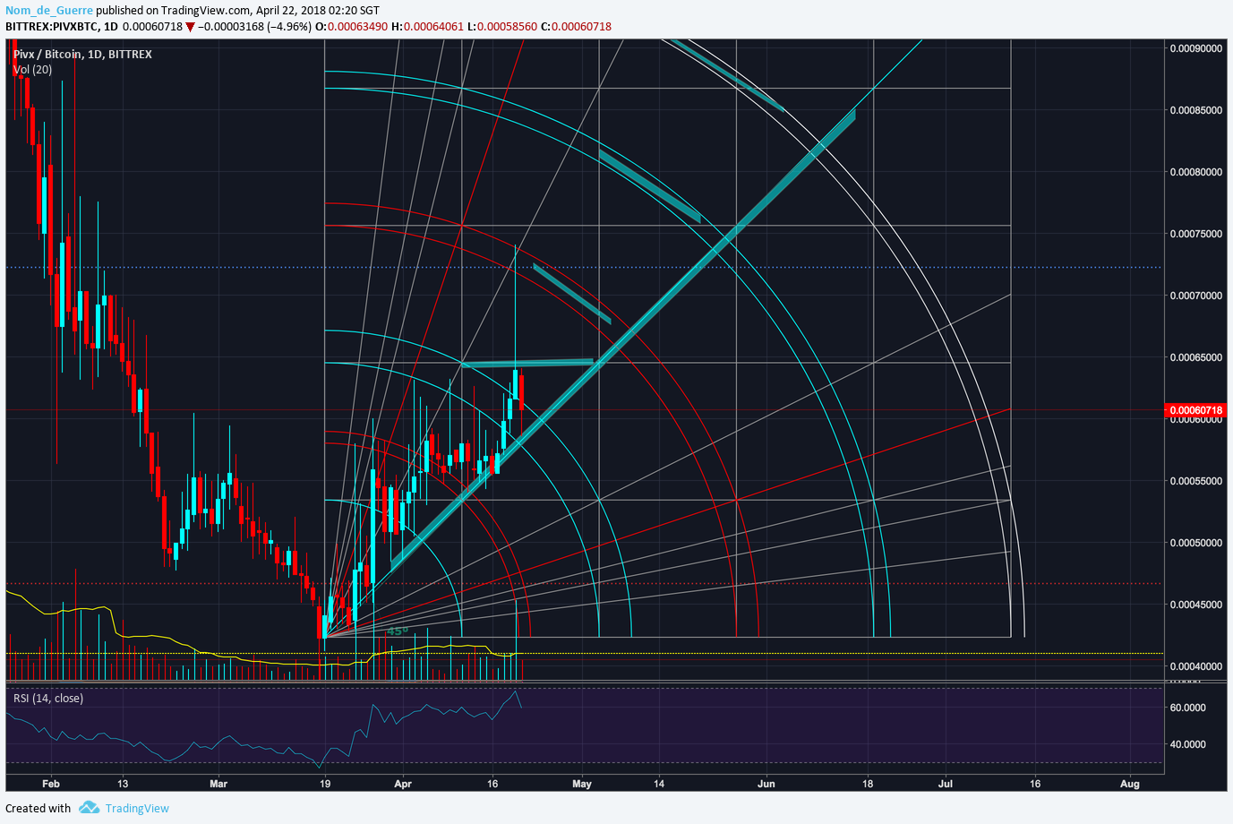Viewport: 1233px width, 824px height.
Task: Click the 0.00040000 price axis label
Action: [x=1195, y=666]
